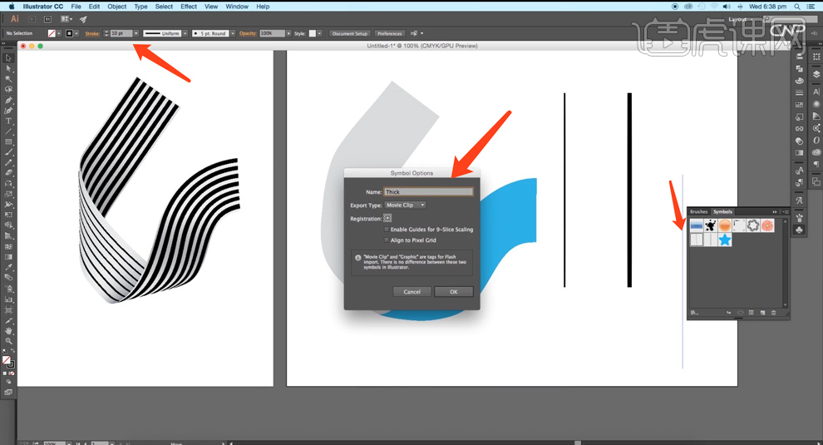
Task: Click the Preferences button
Action: 389,33
